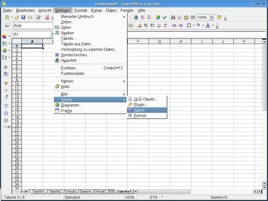The image size is (268, 201).
Task: Click Diagramm... in Einfügen menu
Action: pos(71,105)
